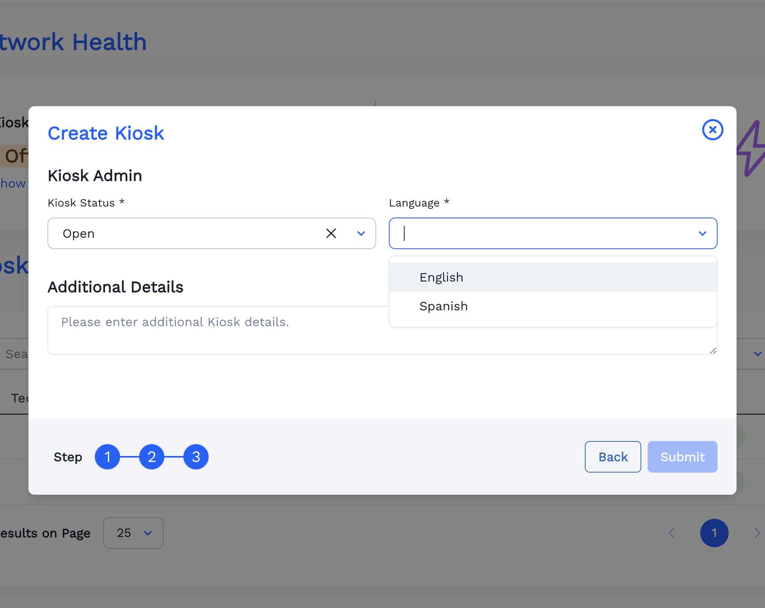Go to step 1 circle
765x608 pixels.
click(x=107, y=457)
